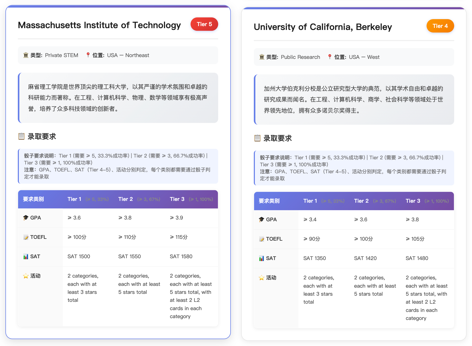Click the 🏛 icon next to Public Research
The width and height of the screenshot is (472, 346).
pos(262,57)
